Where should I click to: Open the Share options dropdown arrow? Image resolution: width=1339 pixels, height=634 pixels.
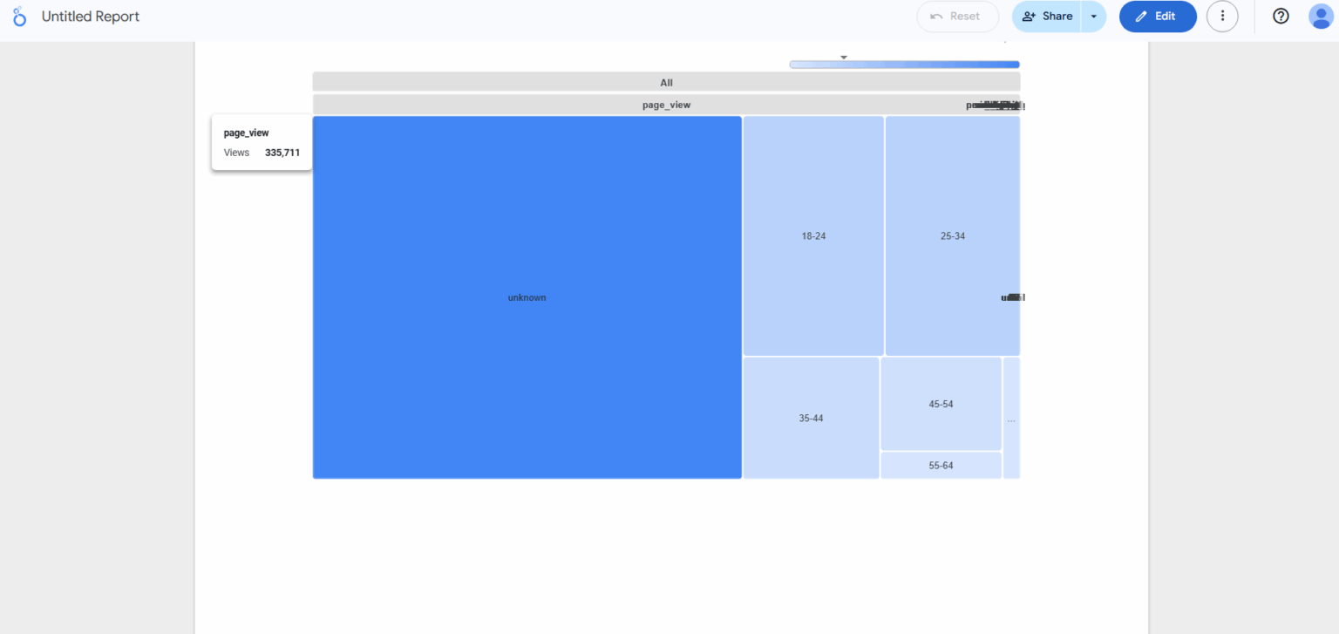click(1094, 16)
